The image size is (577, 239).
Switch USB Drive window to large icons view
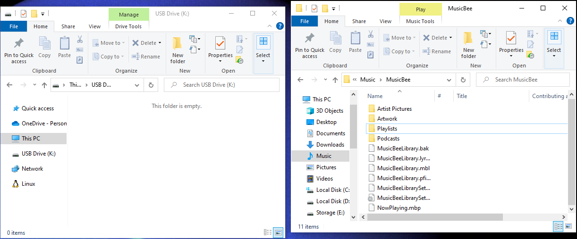(x=279, y=232)
